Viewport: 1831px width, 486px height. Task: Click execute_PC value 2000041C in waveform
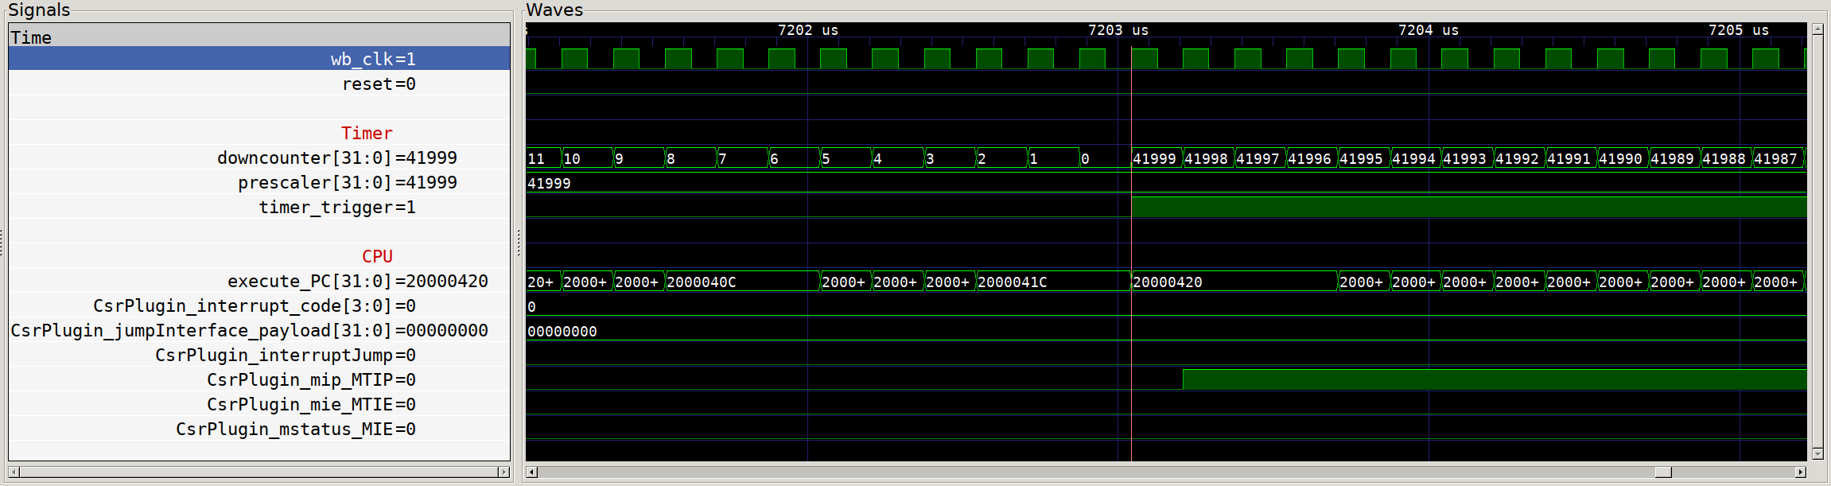[1013, 282]
